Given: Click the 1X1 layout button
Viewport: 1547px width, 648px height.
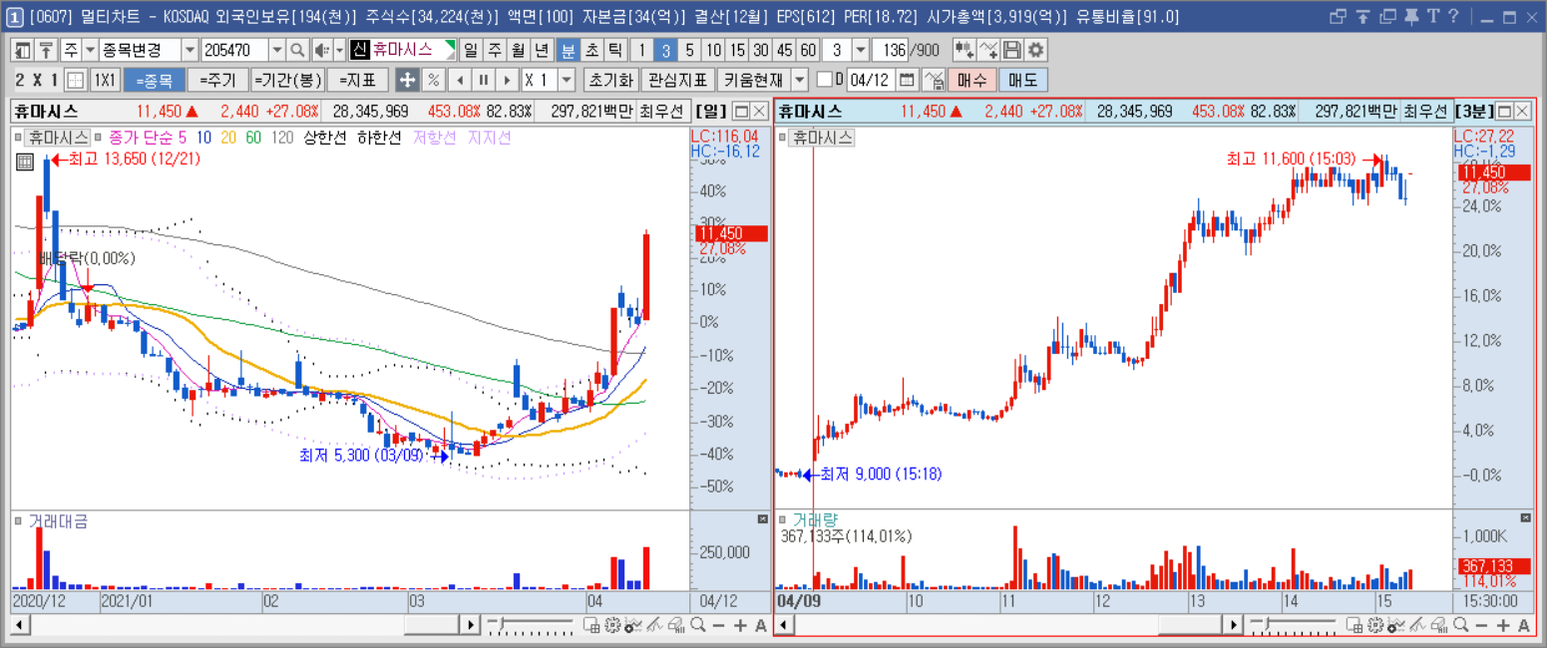Looking at the screenshot, I should pos(105,80).
